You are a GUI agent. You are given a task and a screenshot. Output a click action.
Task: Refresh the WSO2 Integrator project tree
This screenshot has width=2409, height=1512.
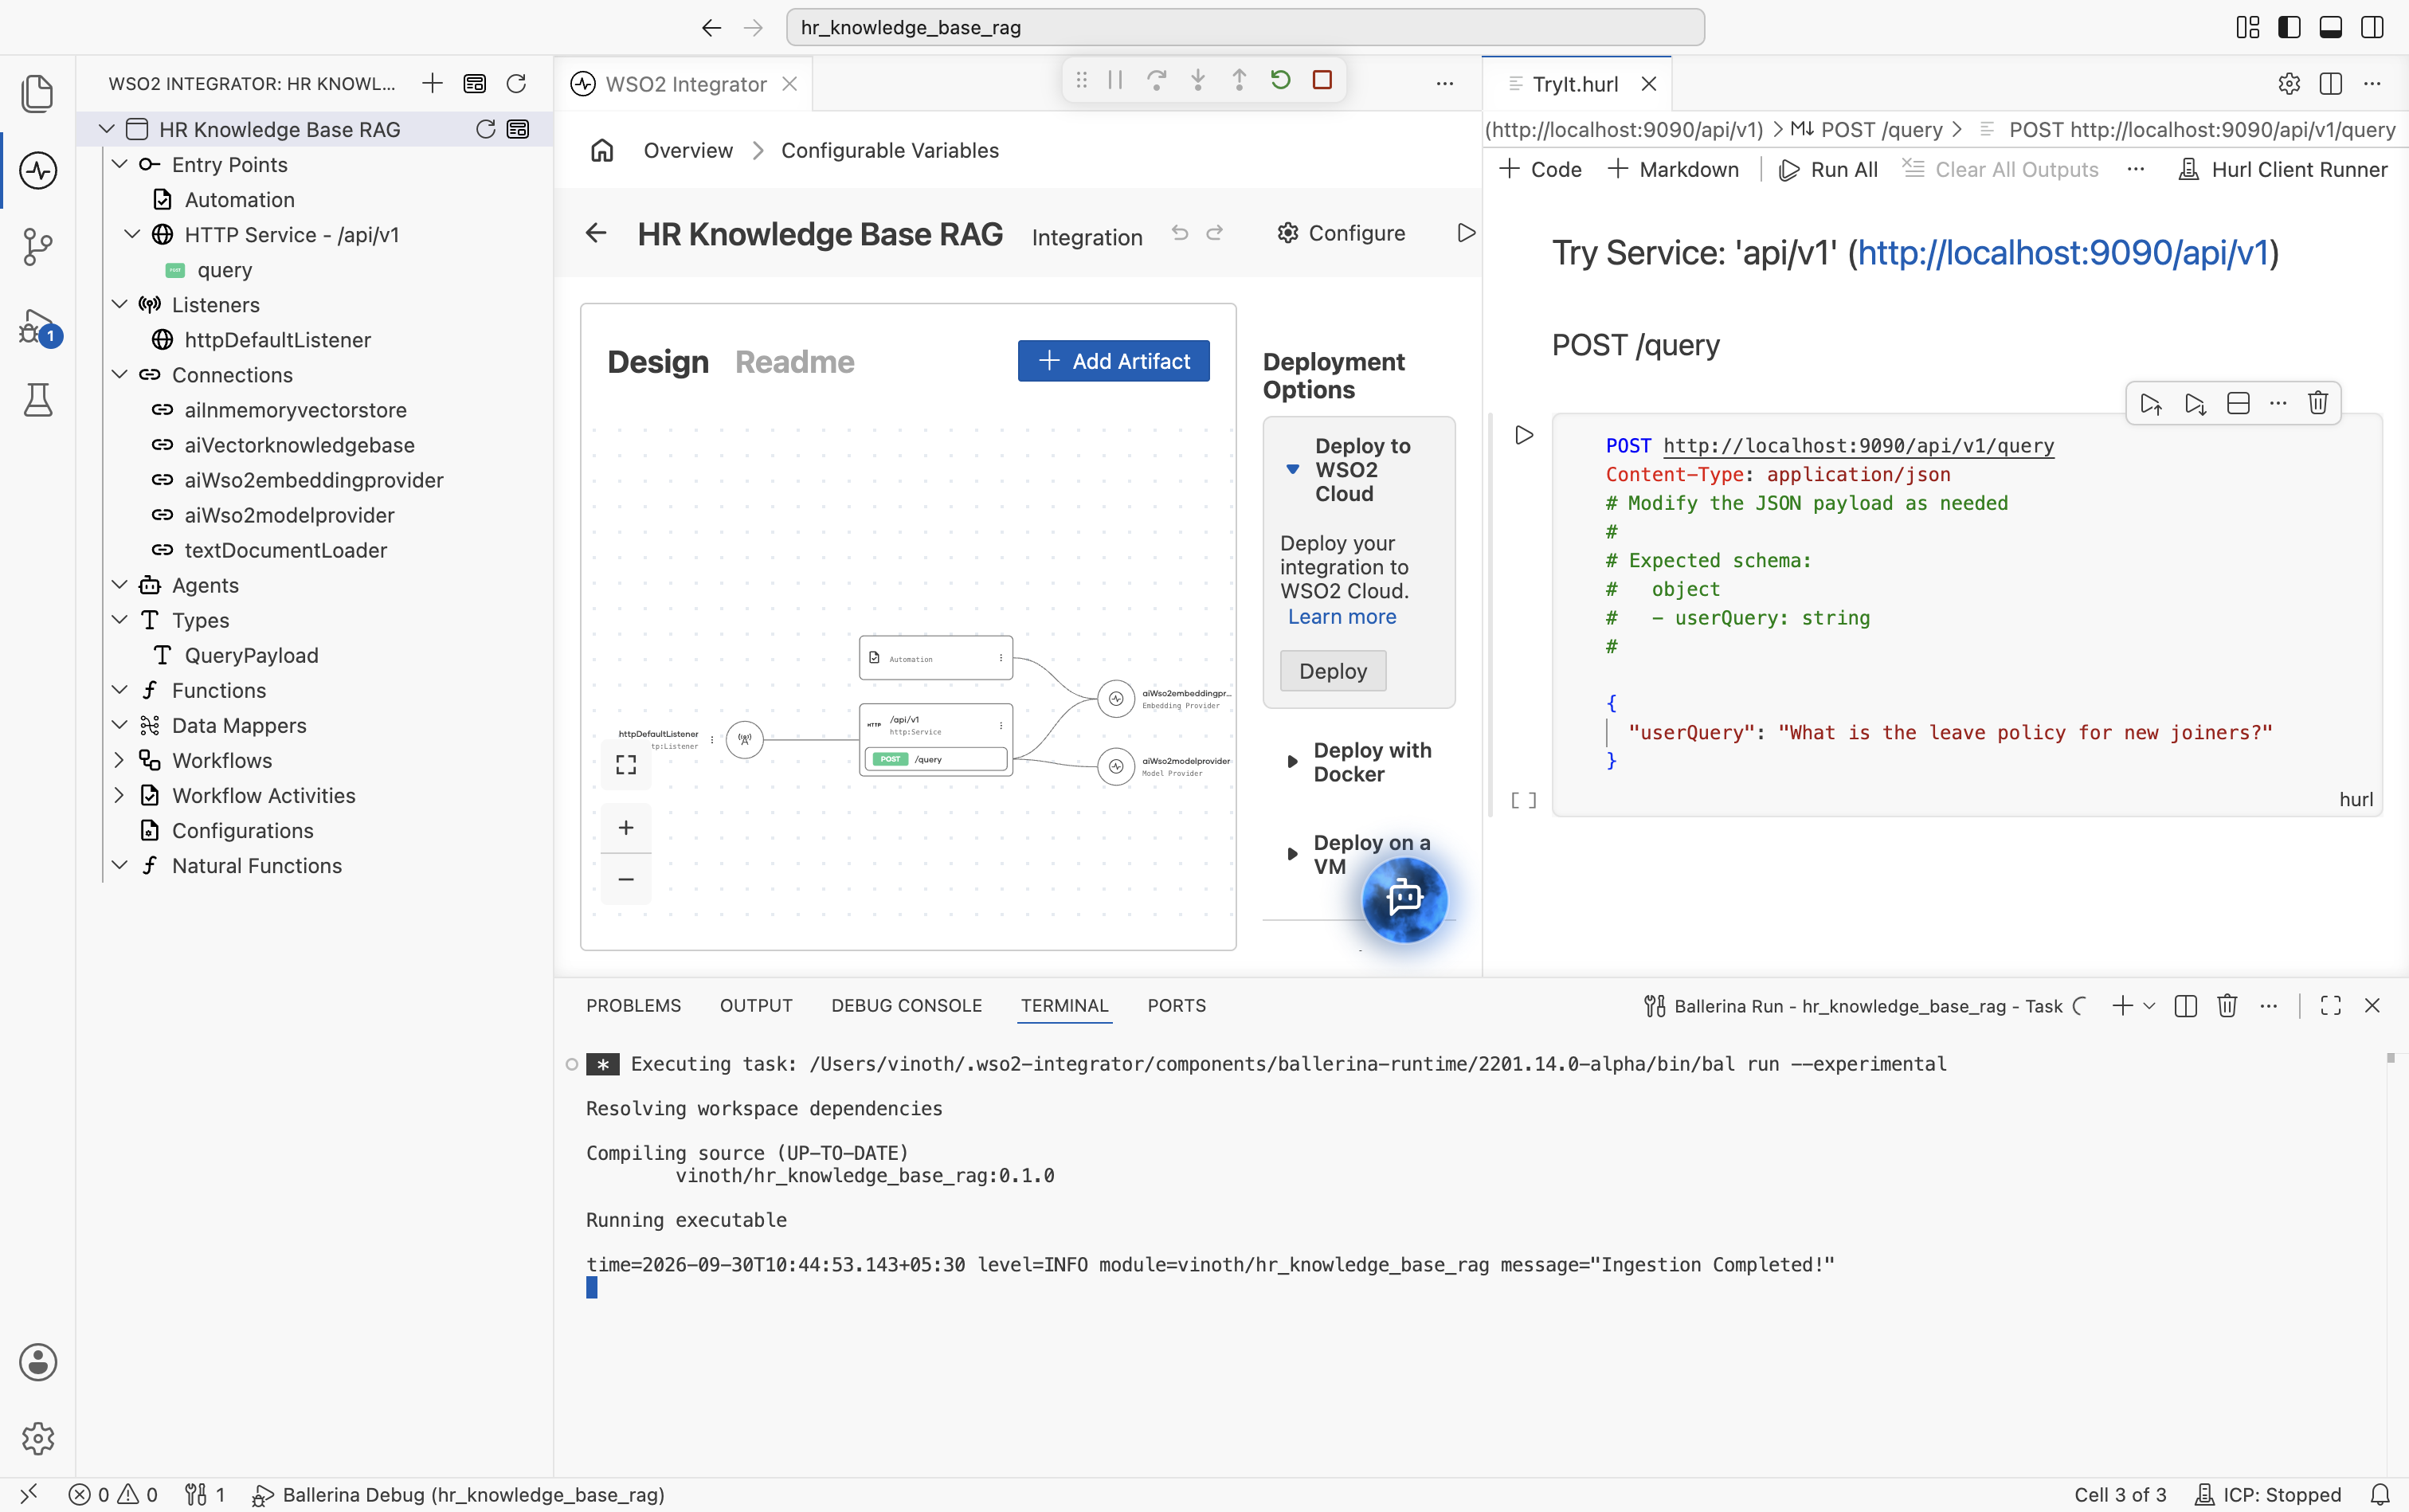516,84
